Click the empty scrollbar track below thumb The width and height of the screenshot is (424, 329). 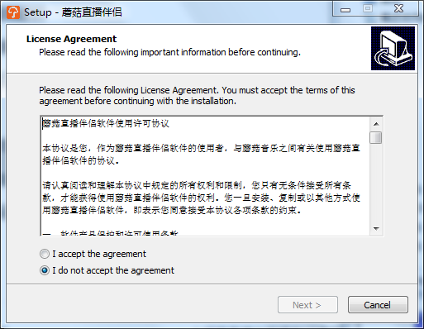tap(376, 184)
